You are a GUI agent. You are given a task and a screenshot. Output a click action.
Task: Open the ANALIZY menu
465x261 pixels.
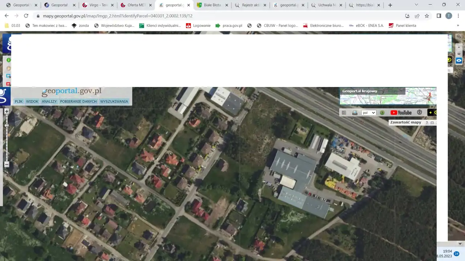49,101
